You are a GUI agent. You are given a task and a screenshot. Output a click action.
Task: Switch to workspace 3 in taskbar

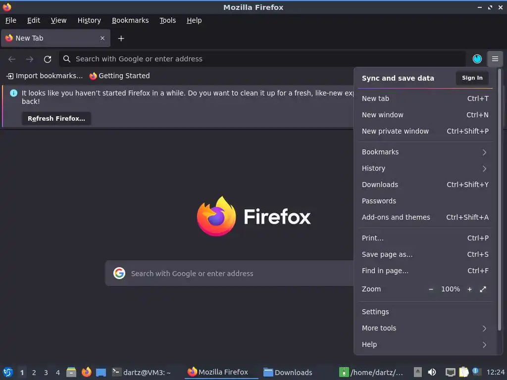pyautogui.click(x=46, y=373)
